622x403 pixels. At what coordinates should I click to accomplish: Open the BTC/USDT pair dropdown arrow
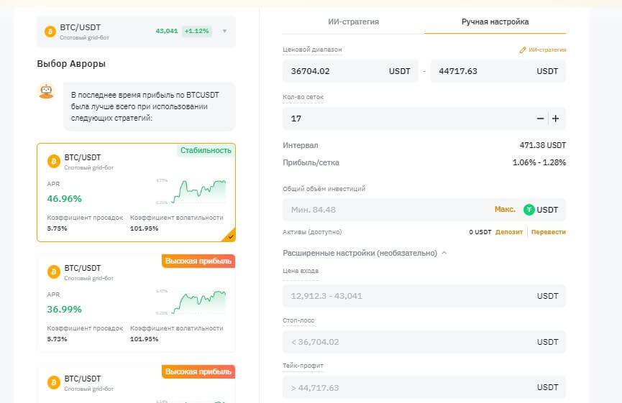(224, 32)
